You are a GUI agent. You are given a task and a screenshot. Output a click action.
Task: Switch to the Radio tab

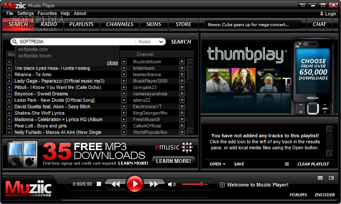(x=49, y=24)
